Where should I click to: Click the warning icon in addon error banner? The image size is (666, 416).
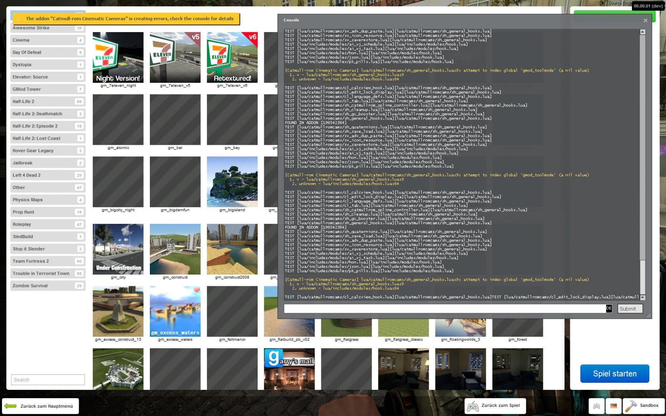18,19
